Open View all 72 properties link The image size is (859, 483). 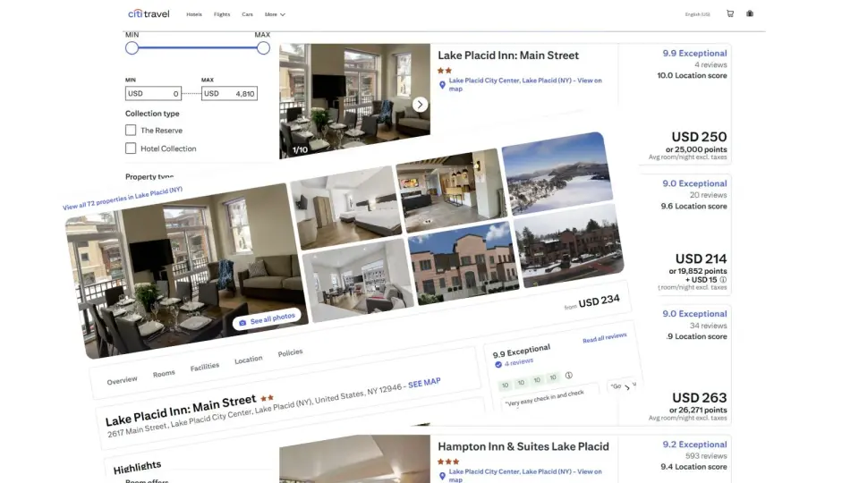tap(123, 199)
